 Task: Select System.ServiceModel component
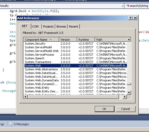click(76, 47)
